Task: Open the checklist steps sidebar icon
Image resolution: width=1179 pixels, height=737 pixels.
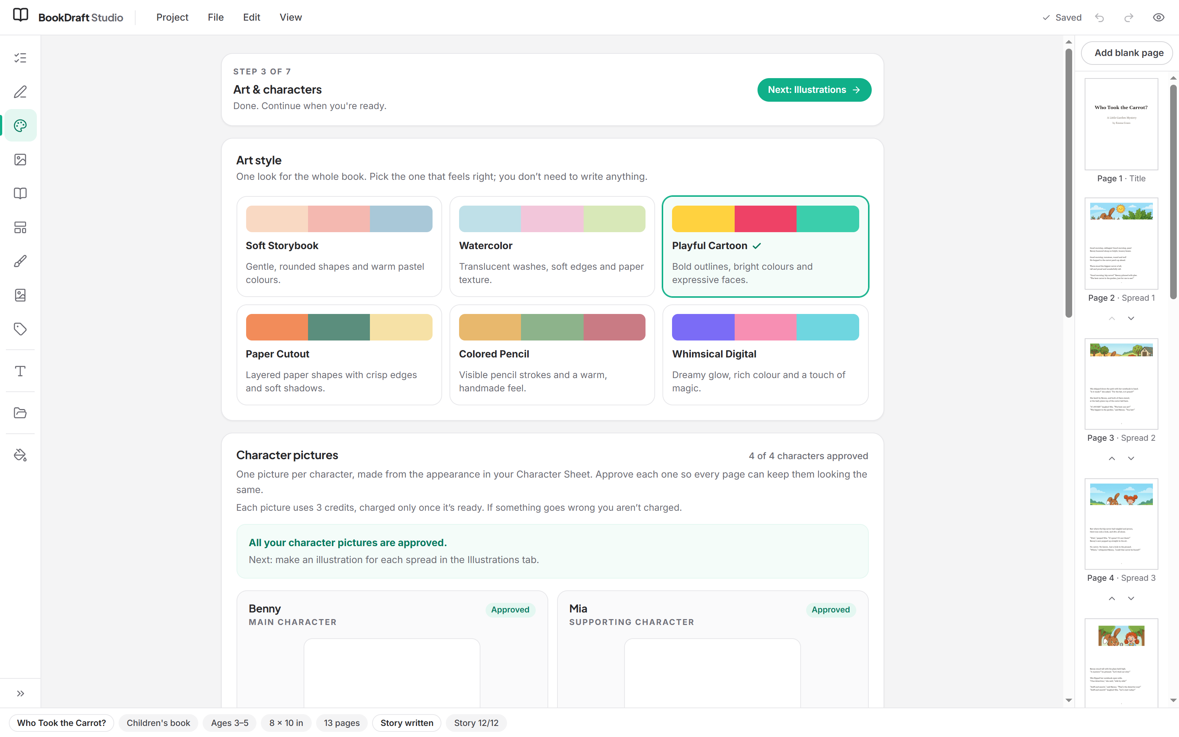Action: pos(20,58)
